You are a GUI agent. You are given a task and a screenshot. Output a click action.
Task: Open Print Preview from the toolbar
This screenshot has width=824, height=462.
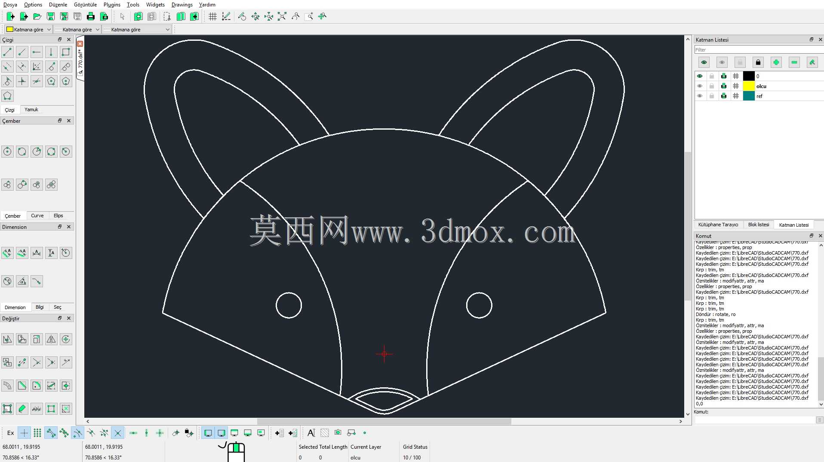[104, 16]
